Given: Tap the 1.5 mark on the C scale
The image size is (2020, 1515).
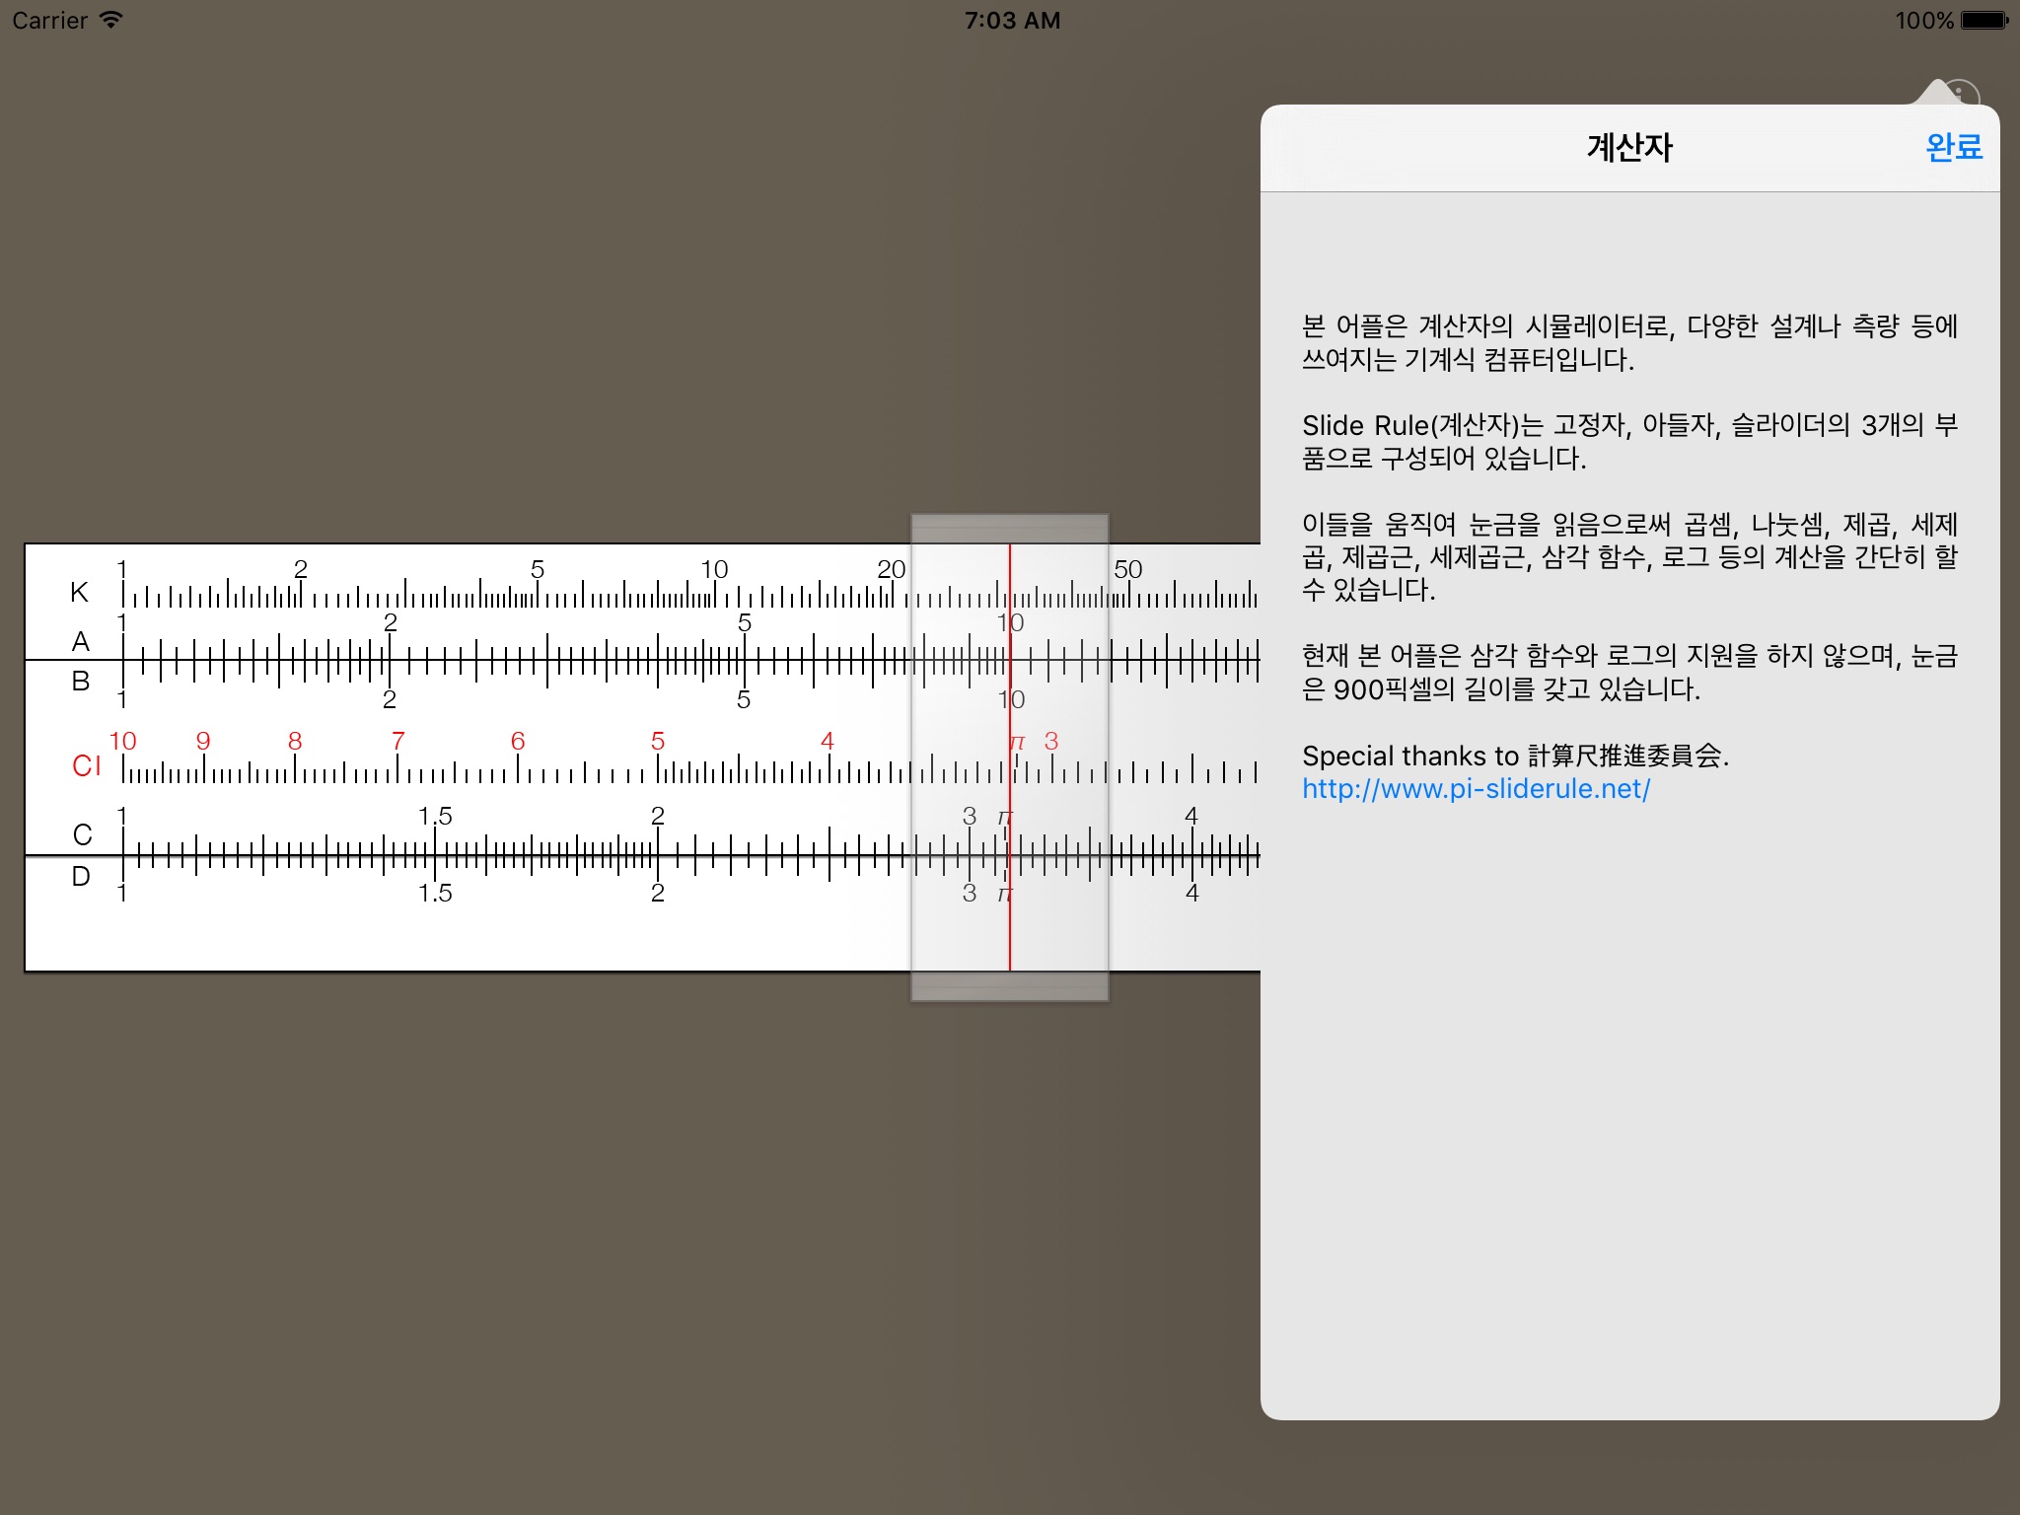Looking at the screenshot, I should click(435, 817).
